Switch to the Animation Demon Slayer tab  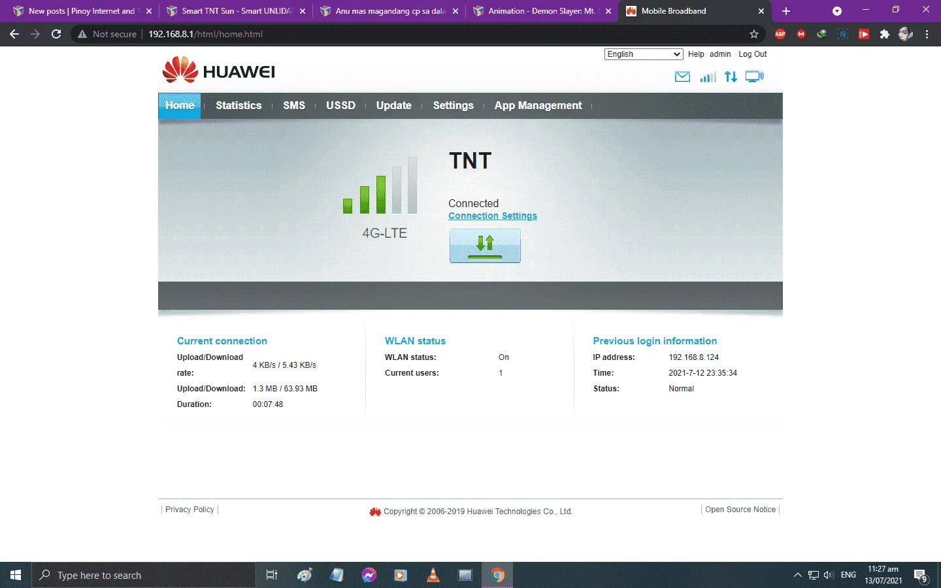542,11
